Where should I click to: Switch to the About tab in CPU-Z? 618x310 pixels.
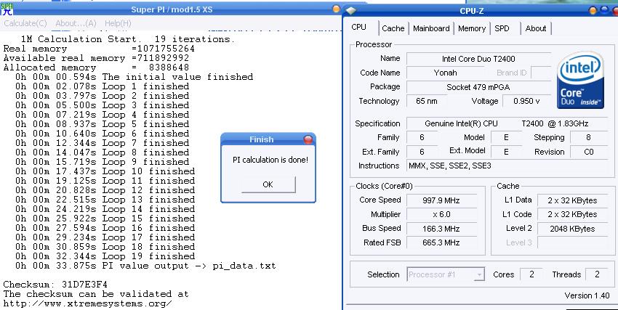[536, 28]
